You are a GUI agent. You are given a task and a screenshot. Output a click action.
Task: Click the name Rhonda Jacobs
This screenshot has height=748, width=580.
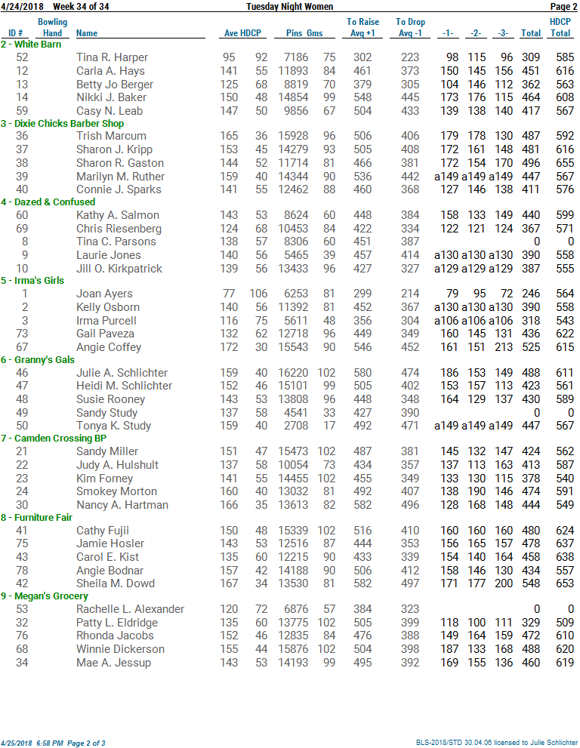115,636
